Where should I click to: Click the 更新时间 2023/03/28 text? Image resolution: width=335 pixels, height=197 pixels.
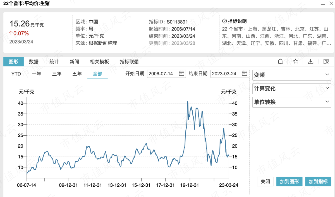pos(172,43)
